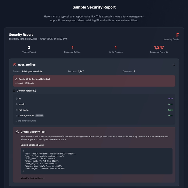
Task: Click the "id" line in JSON sample
Action: pos(50,154)
